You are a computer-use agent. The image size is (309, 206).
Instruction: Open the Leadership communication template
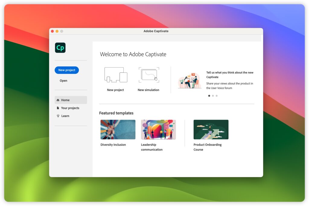(158, 129)
